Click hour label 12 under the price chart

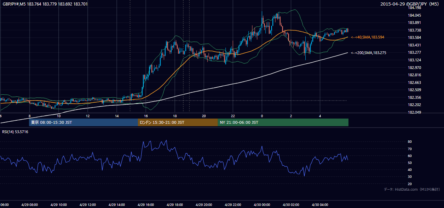(x=88, y=116)
